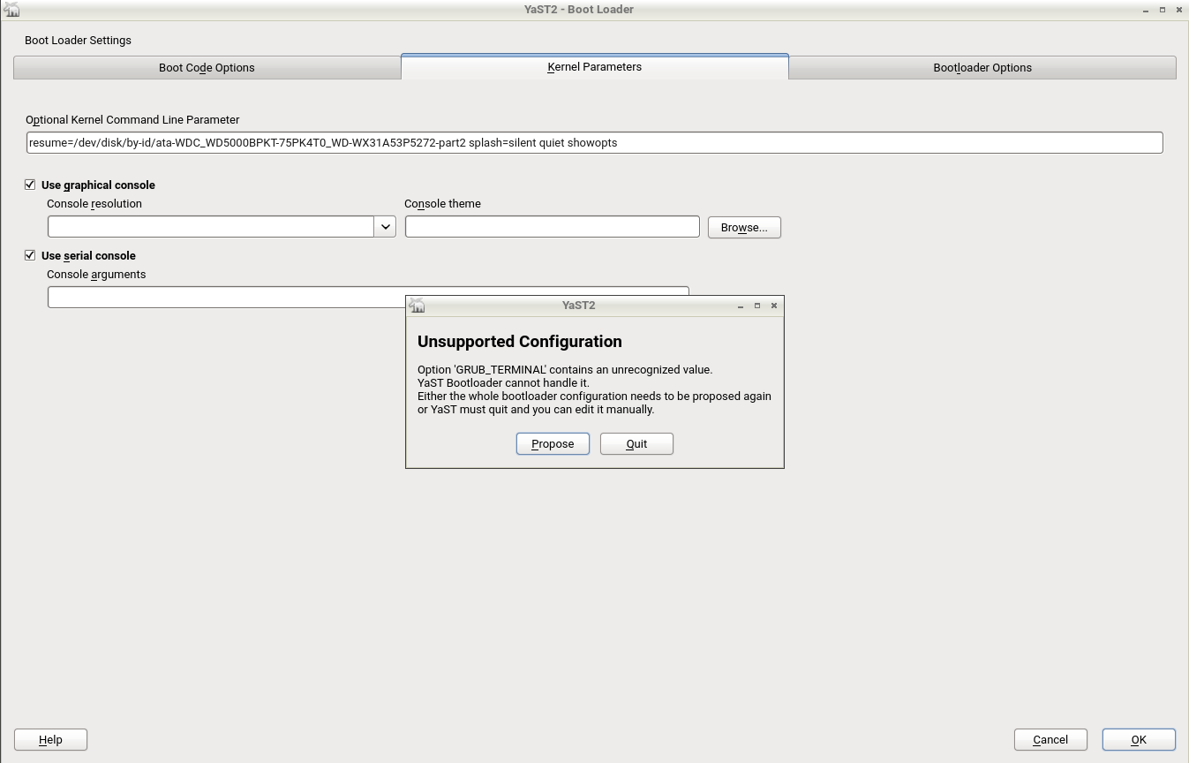Select the Kernel Parameters tab
Screen dimensions: 1189x763
[594, 67]
